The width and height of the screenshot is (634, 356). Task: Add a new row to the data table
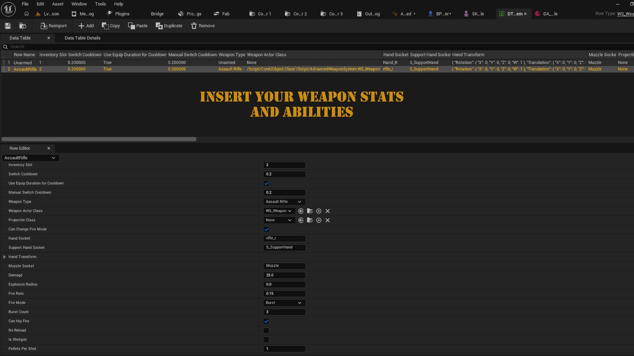[86, 26]
